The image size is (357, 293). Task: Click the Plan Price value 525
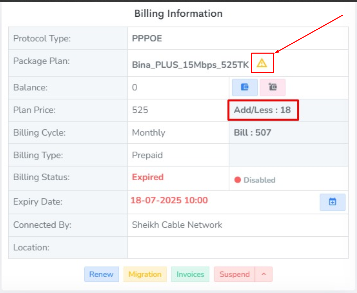pos(140,110)
